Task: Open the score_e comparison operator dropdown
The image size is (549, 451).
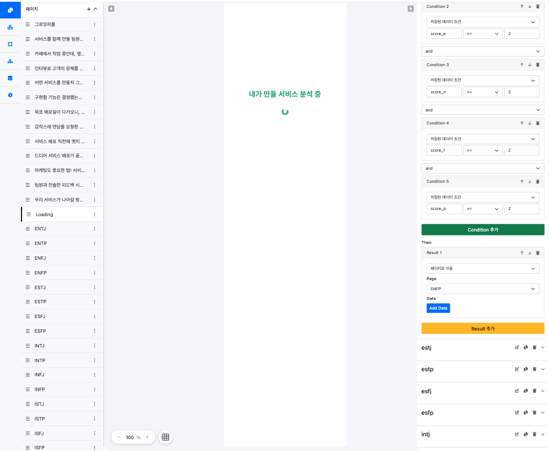Action: click(483, 33)
